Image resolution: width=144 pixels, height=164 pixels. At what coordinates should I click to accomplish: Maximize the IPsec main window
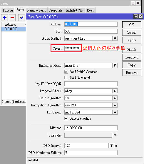(133, 3)
